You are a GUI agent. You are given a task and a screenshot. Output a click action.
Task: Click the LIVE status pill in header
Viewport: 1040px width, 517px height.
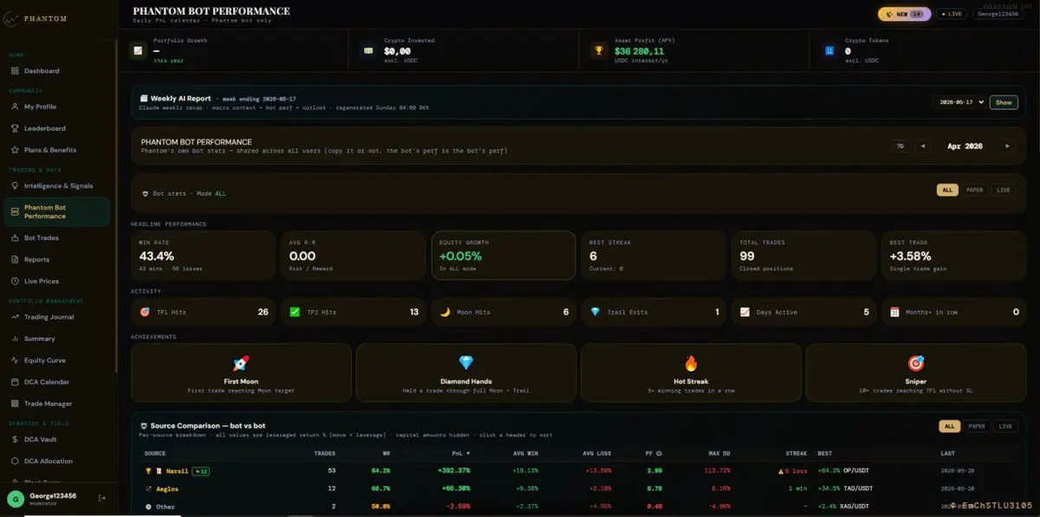(952, 14)
